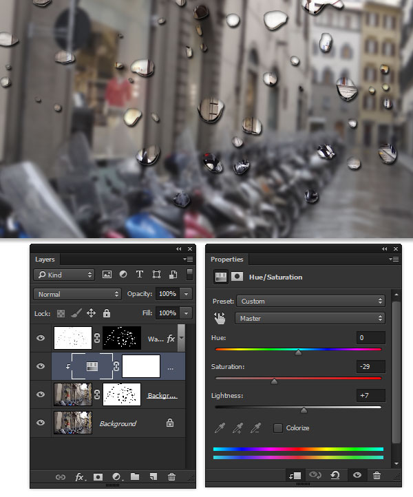This screenshot has height=497, width=413.
Task: Click the Lightness value input field
Action: click(x=371, y=395)
